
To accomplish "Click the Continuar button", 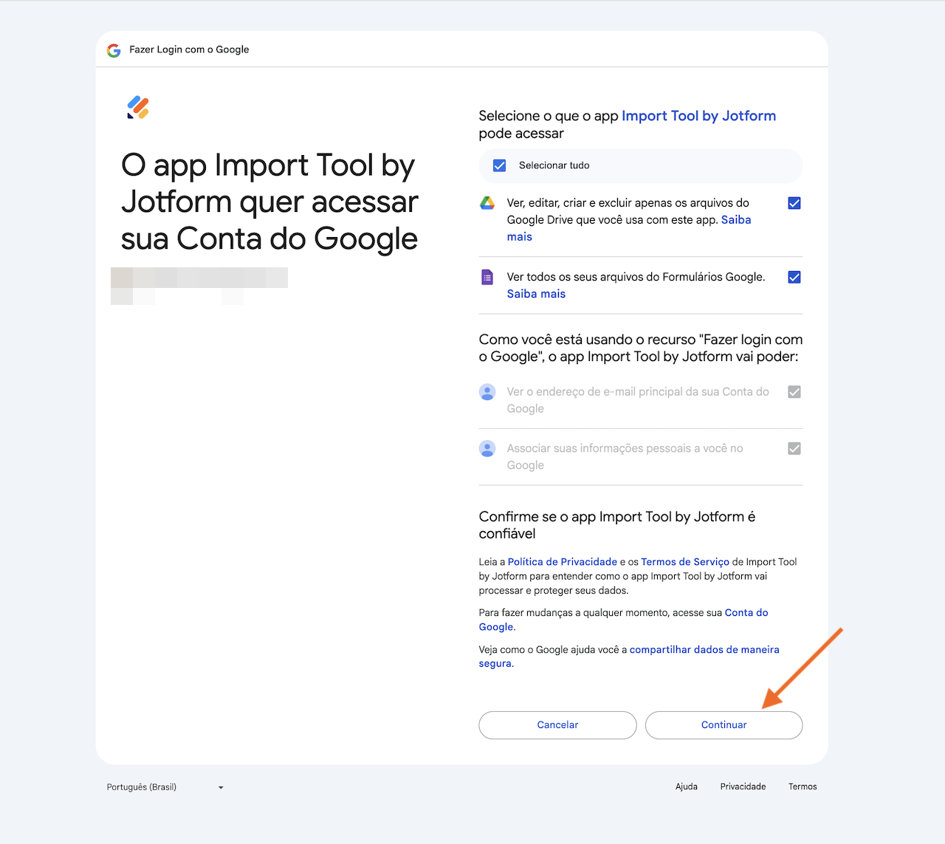I will point(724,725).
